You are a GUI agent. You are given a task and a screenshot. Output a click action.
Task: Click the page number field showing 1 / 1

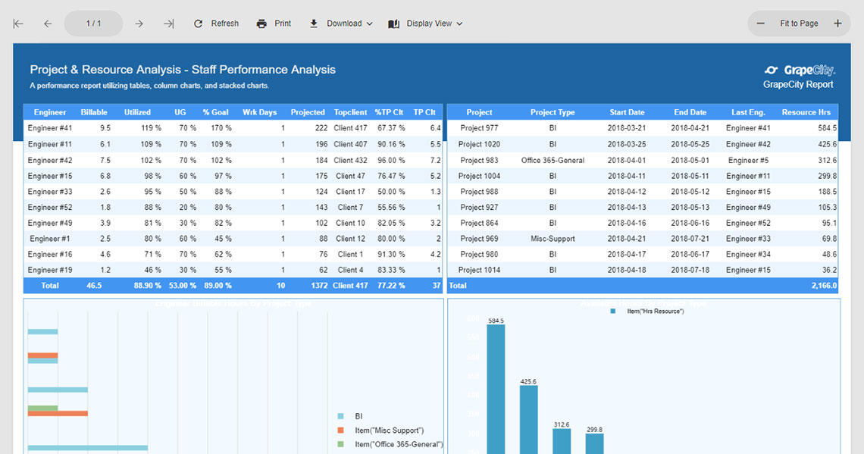click(x=92, y=23)
